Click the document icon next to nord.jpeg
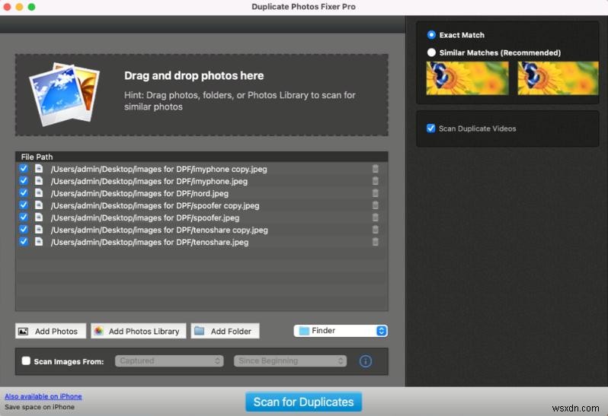Viewport: 608px width, 416px height. 39,192
